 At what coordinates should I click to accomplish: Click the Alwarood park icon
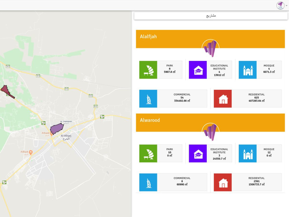point(148,154)
